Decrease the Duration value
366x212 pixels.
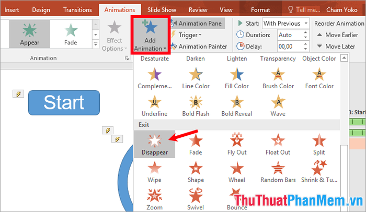coord(305,37)
